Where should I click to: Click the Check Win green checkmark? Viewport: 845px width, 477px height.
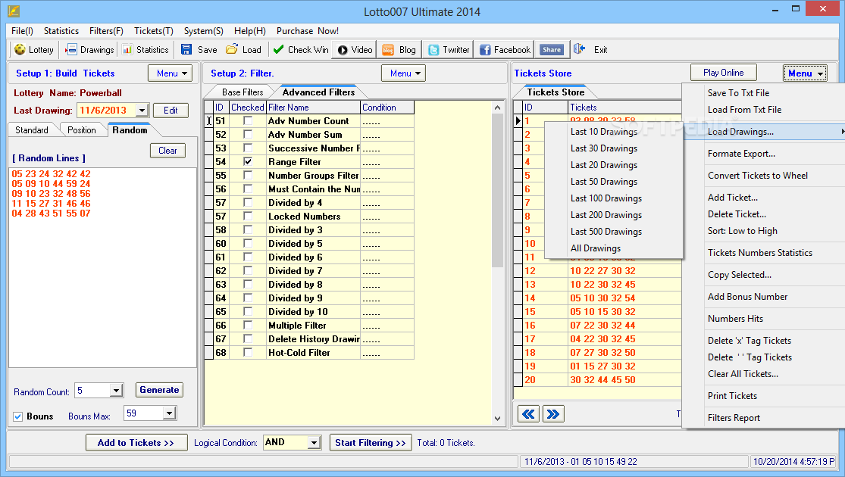click(x=278, y=49)
